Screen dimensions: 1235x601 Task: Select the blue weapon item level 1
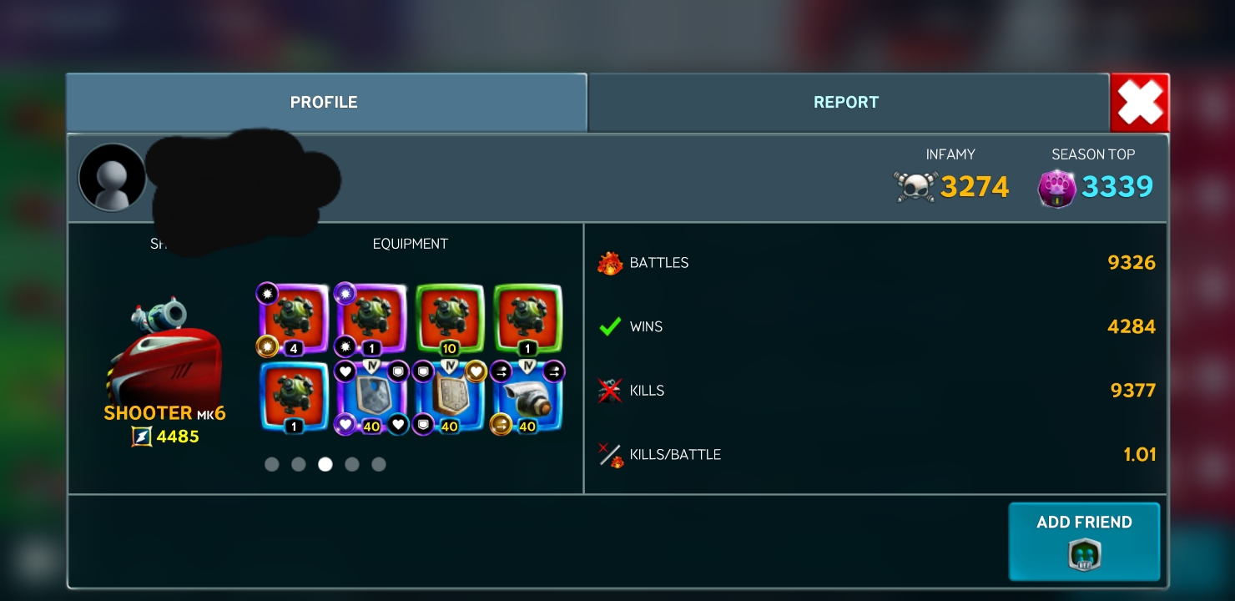pyautogui.click(x=293, y=397)
